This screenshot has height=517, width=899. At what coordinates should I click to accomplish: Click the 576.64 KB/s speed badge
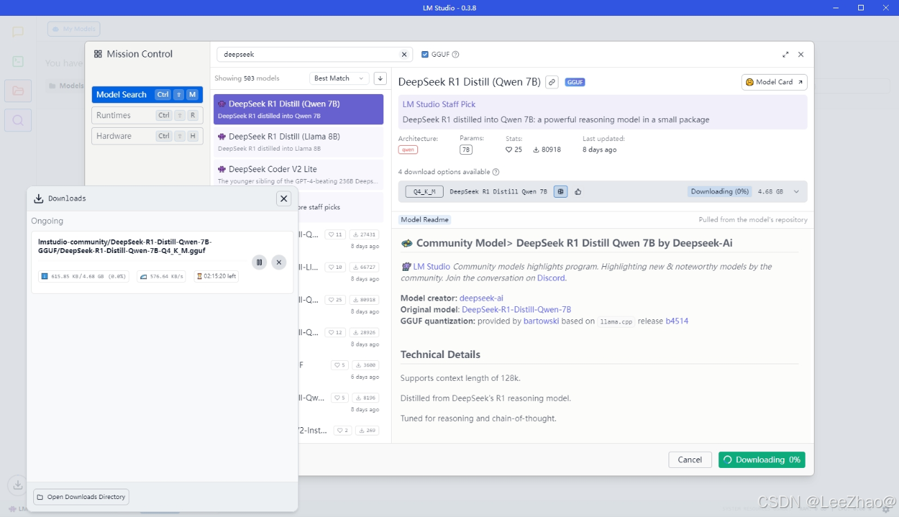162,276
